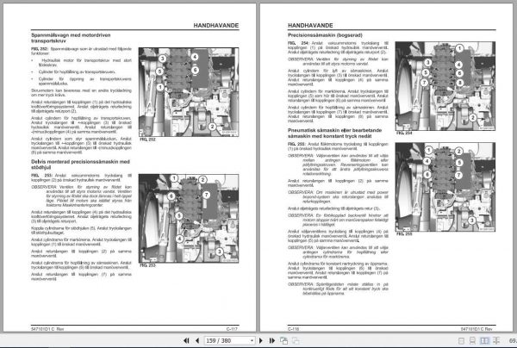Screen dimensions: 517x348
Task: Click heading 'Spannmålsvagn med motordriven transportskruv'
Action: click(x=71, y=38)
